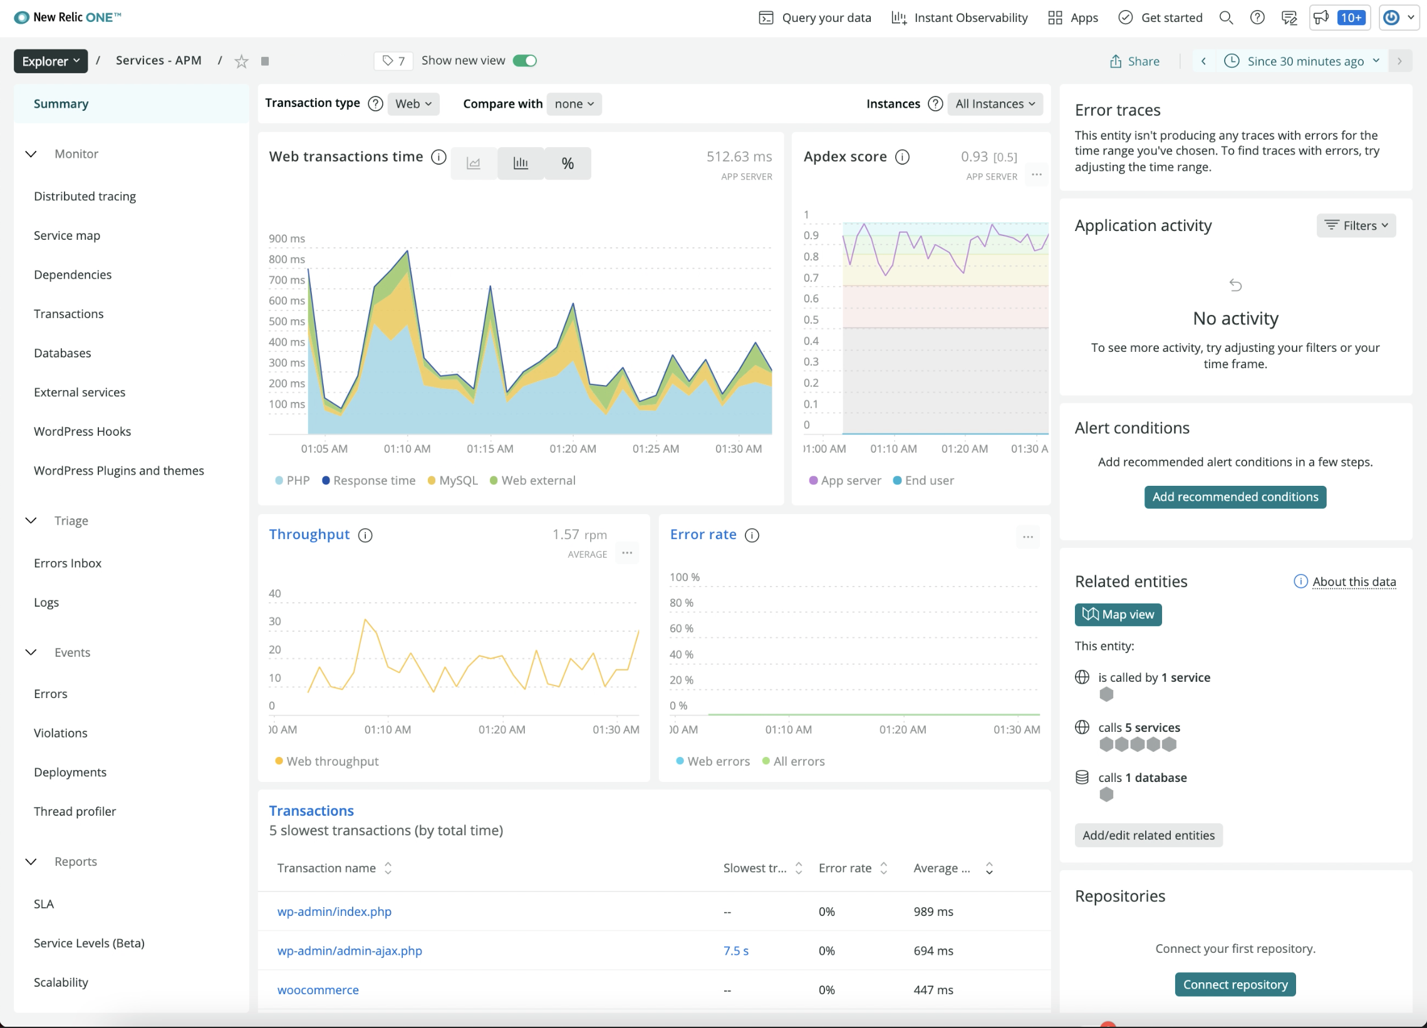Click Map view button
Image resolution: width=1427 pixels, height=1028 pixels.
click(1118, 615)
